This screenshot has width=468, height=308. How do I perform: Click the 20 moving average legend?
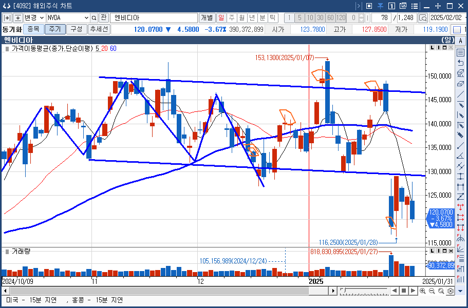coord(104,48)
